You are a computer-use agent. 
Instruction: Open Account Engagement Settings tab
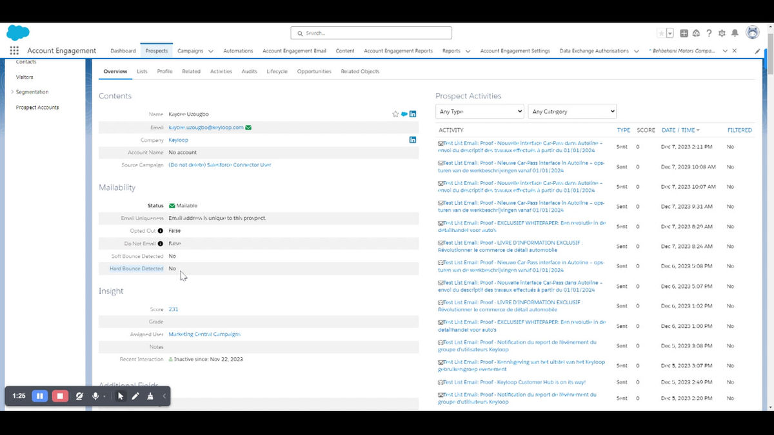pyautogui.click(x=515, y=51)
